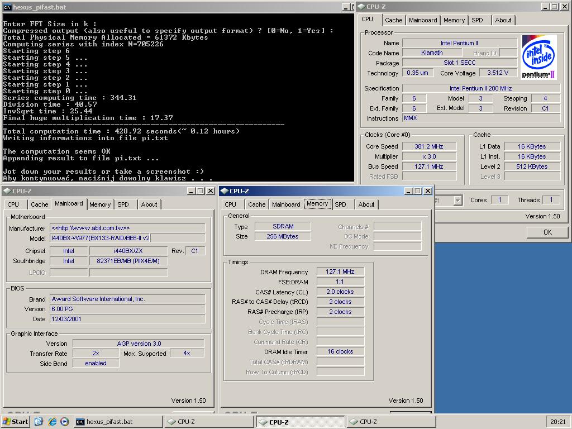Go to About tab in Memory window
The width and height of the screenshot is (572, 429).
pyautogui.click(x=366, y=204)
